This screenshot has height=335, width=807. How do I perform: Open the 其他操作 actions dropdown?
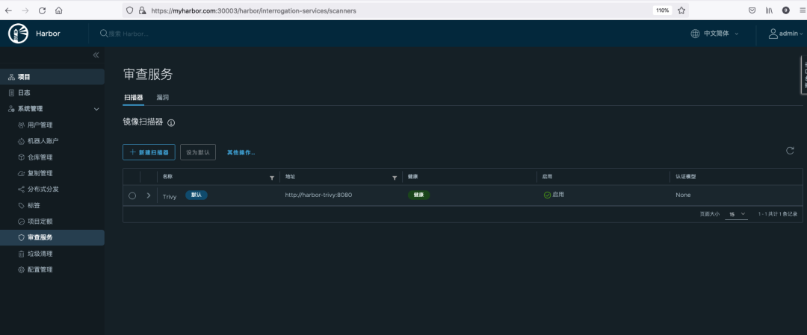[x=241, y=153]
